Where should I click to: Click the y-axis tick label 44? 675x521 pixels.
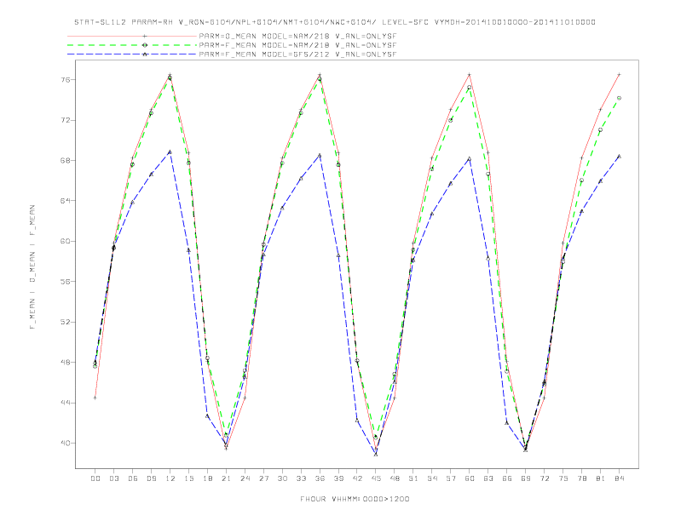click(x=66, y=403)
